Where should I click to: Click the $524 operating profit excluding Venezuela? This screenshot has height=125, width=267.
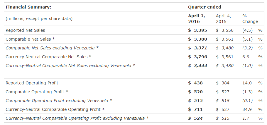[195, 118]
